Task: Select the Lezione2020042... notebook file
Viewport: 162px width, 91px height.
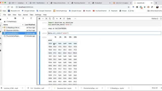Action: [19, 33]
